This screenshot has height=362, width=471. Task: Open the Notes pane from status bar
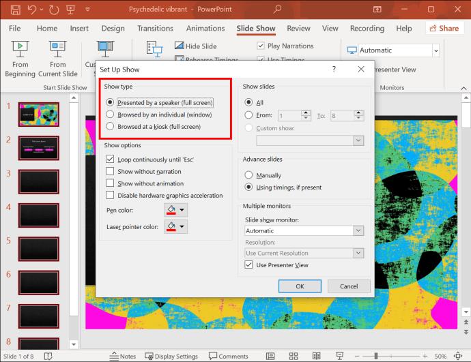pyautogui.click(x=122, y=356)
